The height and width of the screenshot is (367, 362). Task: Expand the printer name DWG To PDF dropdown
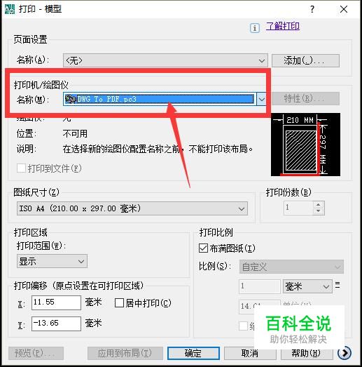(x=261, y=99)
